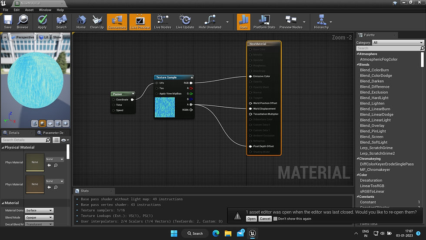
Task: Open Window menu
Action: coord(45,10)
